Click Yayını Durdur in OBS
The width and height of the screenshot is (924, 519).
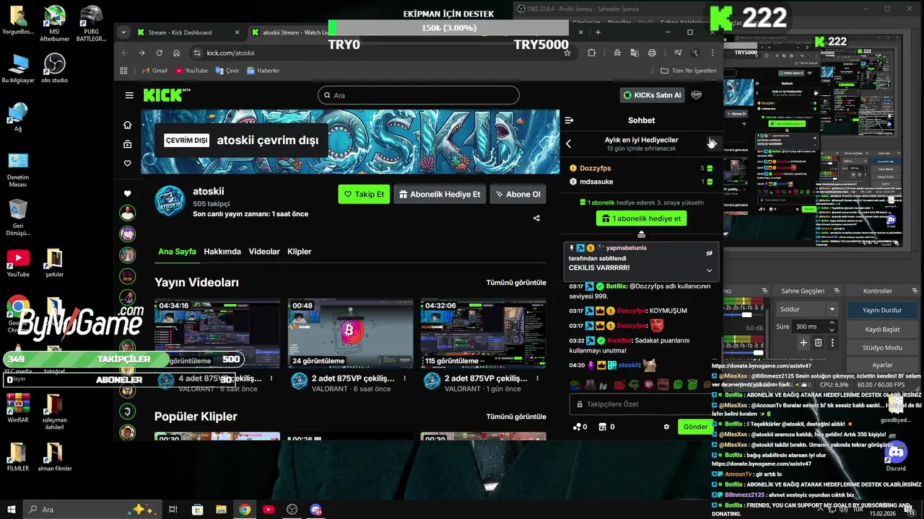point(882,310)
